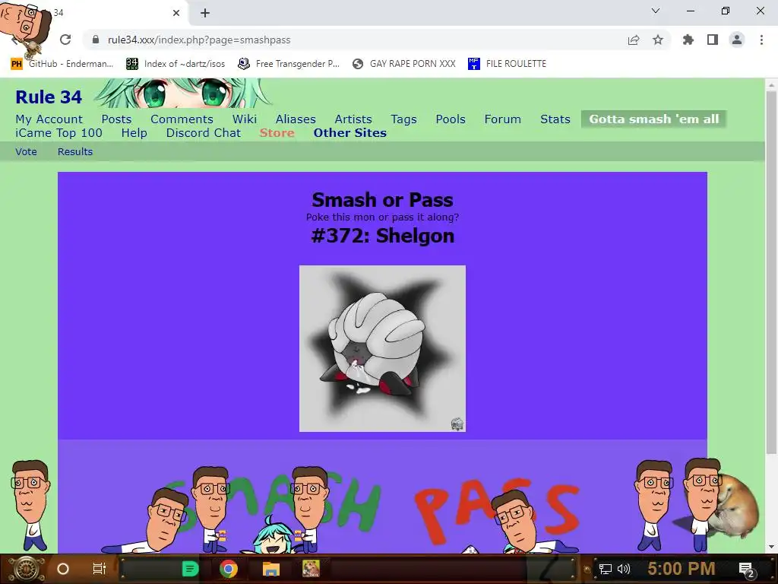Open a new browser tab
The height and width of the screenshot is (584, 778).
click(x=205, y=13)
